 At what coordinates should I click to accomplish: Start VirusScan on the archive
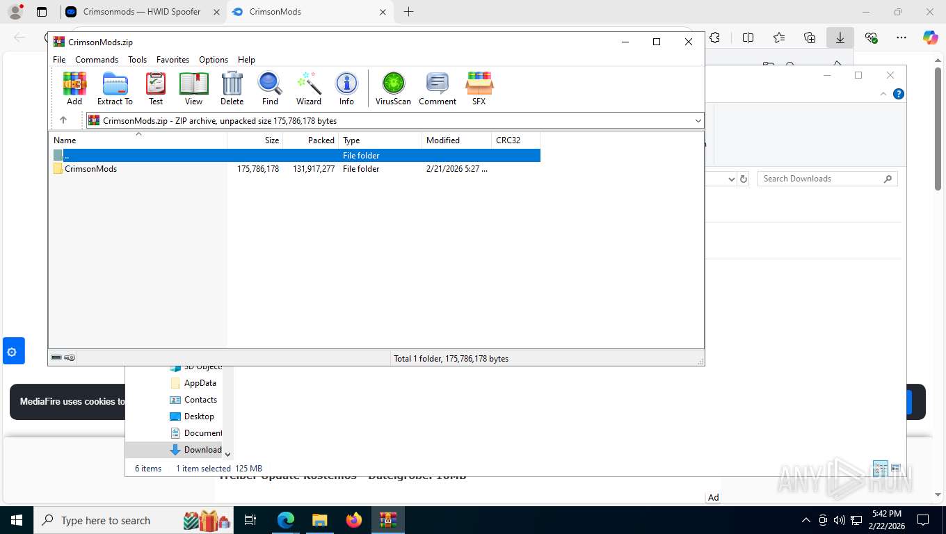coord(393,88)
